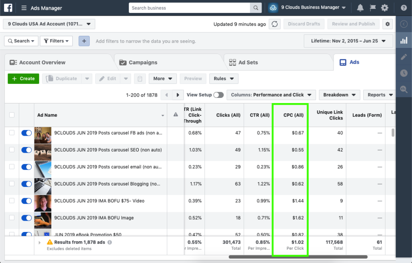Click the 9 Clouds business logo icon
412x263 pixels.
click(273, 8)
